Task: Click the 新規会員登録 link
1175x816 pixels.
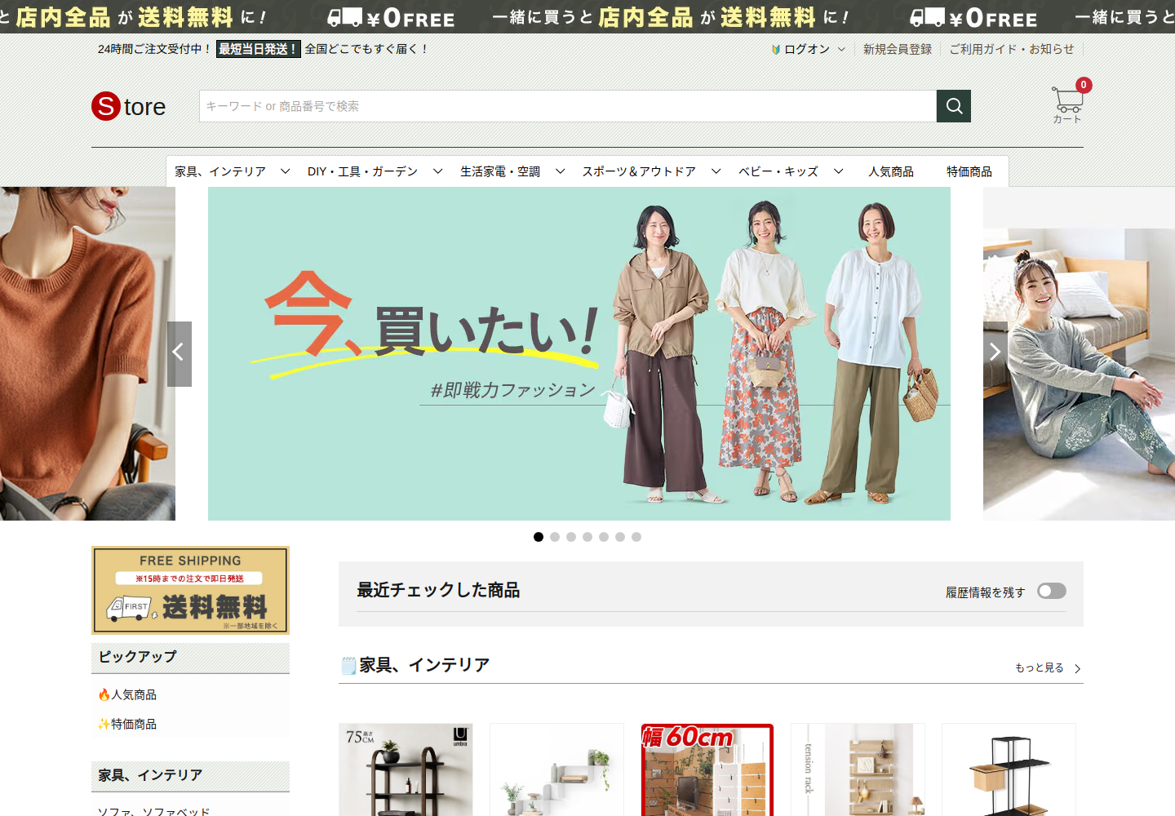Action: click(898, 49)
